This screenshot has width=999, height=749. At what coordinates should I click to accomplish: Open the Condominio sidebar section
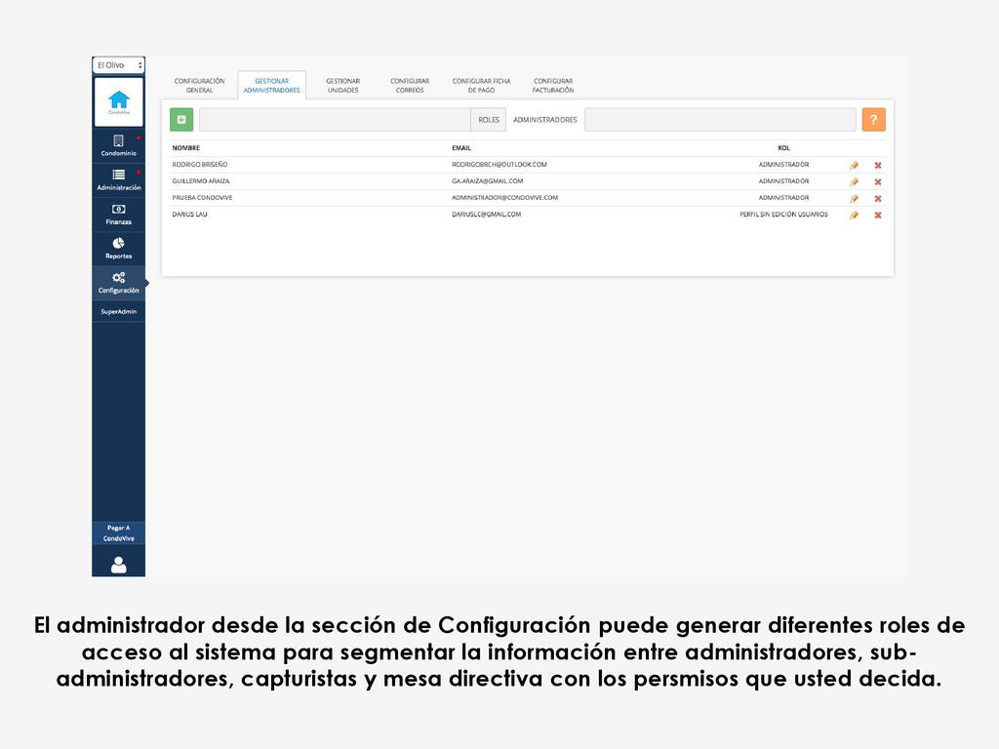click(118, 145)
